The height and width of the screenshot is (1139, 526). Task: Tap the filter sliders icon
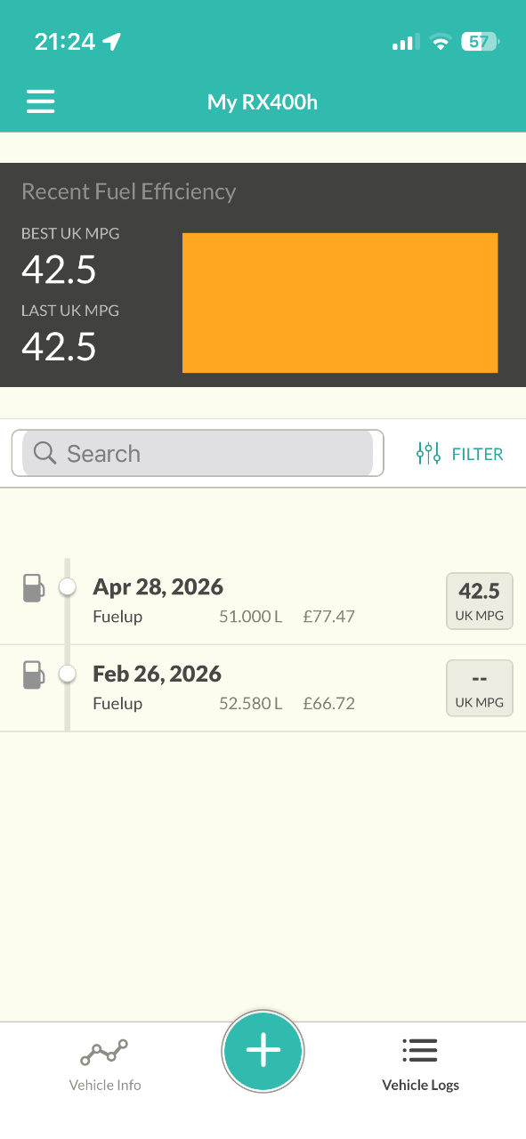tap(428, 454)
